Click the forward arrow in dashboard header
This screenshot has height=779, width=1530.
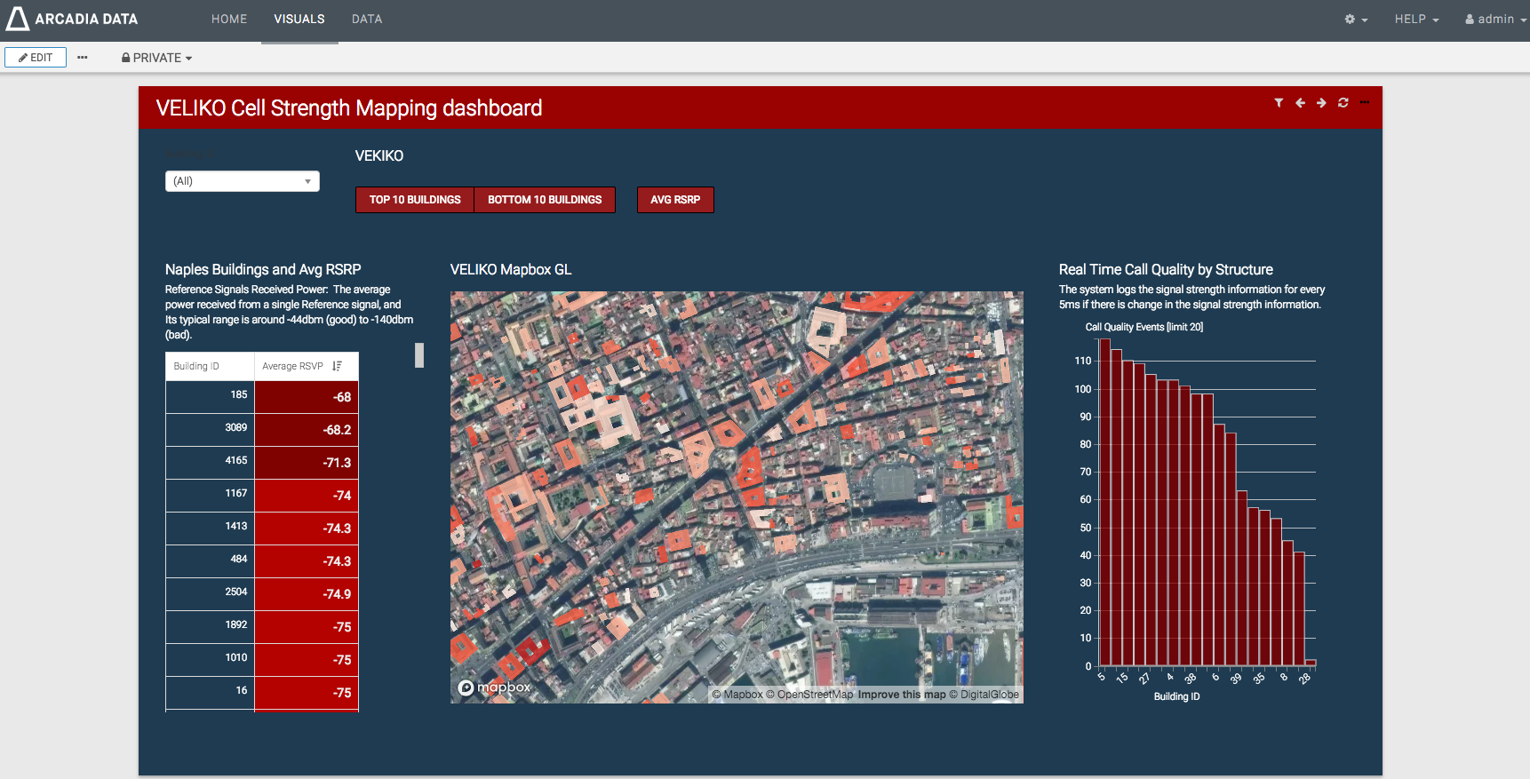click(1321, 103)
